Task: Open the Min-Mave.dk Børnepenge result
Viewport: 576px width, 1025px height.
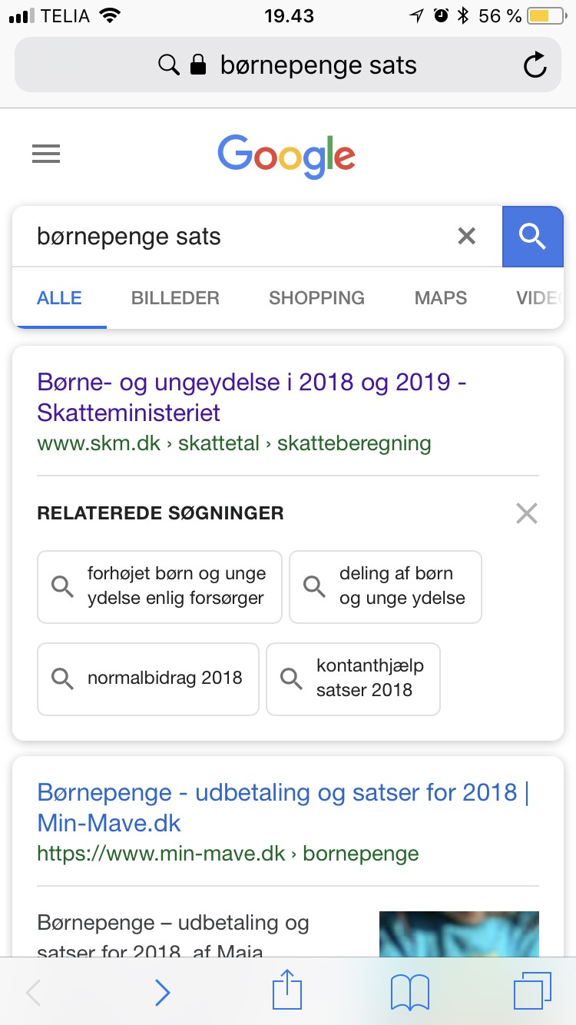Action: coord(283,808)
